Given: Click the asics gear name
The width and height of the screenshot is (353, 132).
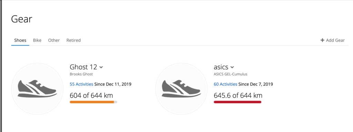Looking at the screenshot, I should (x=221, y=67).
